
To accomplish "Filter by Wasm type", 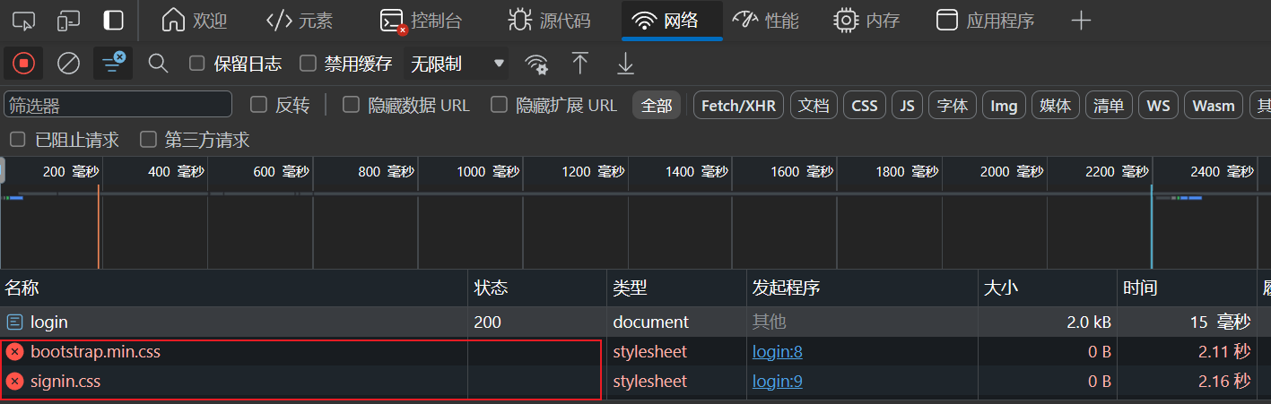I will click(x=1214, y=105).
